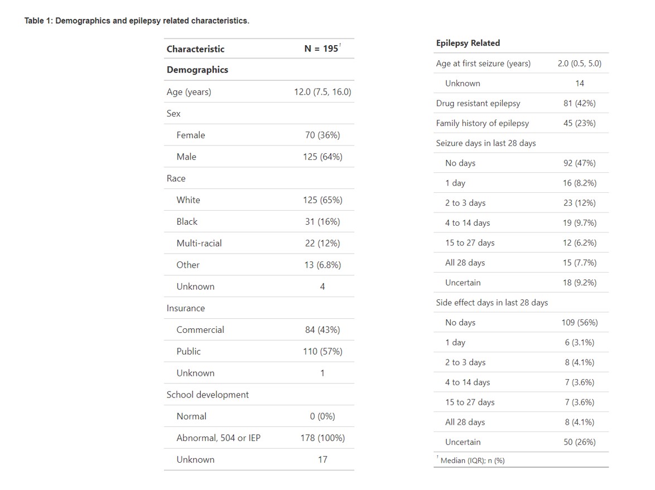Select the "Demographics" section heading
The width and height of the screenshot is (655, 490).
(x=197, y=70)
